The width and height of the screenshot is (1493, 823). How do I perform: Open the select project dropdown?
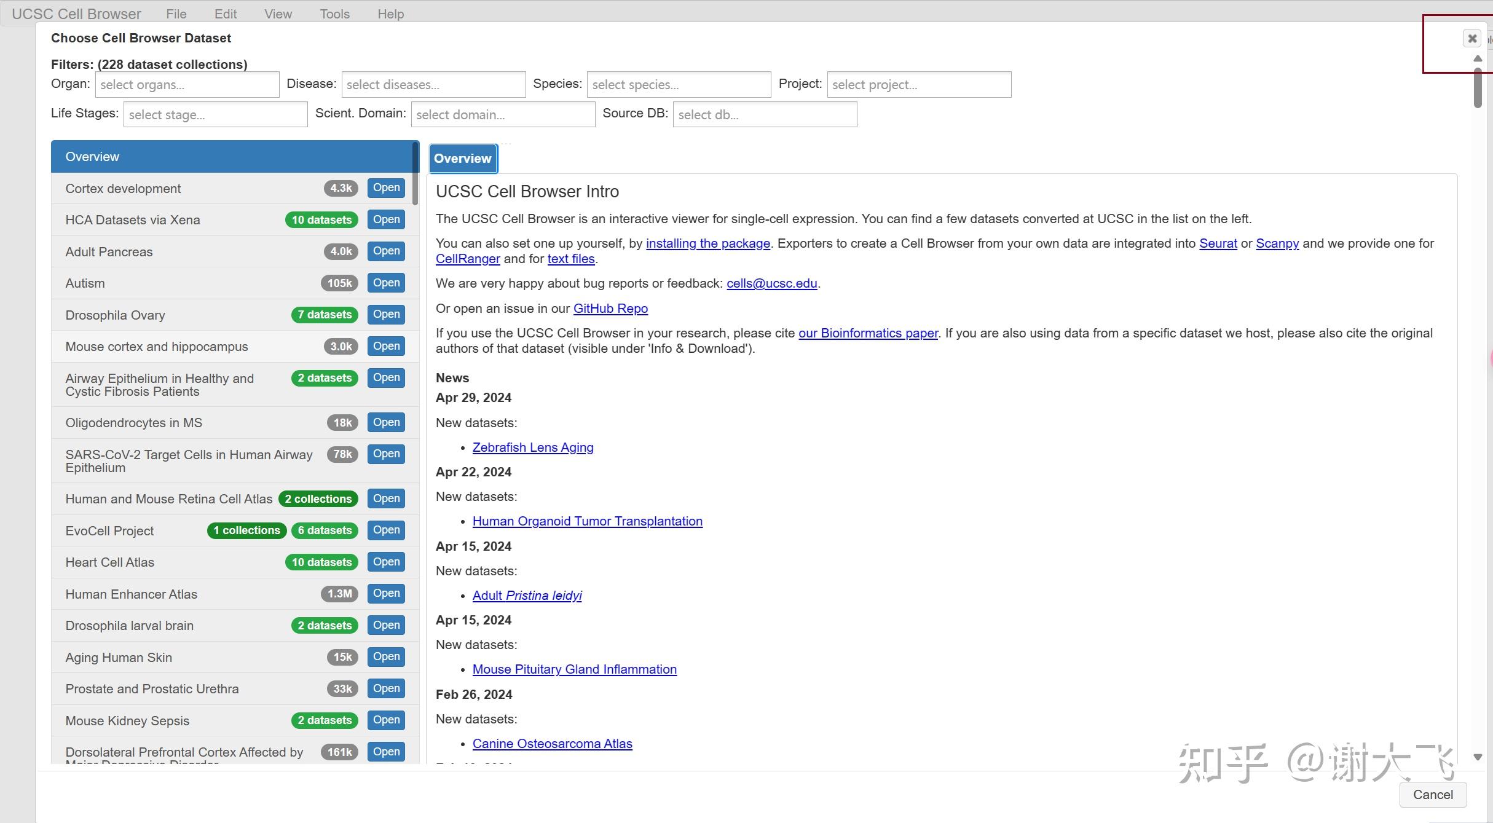click(918, 84)
